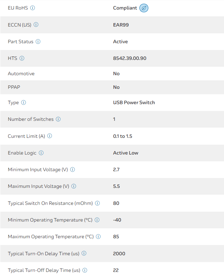Click Minimum Input Voltage info icon
This screenshot has height=276, width=224.
tap(72, 169)
